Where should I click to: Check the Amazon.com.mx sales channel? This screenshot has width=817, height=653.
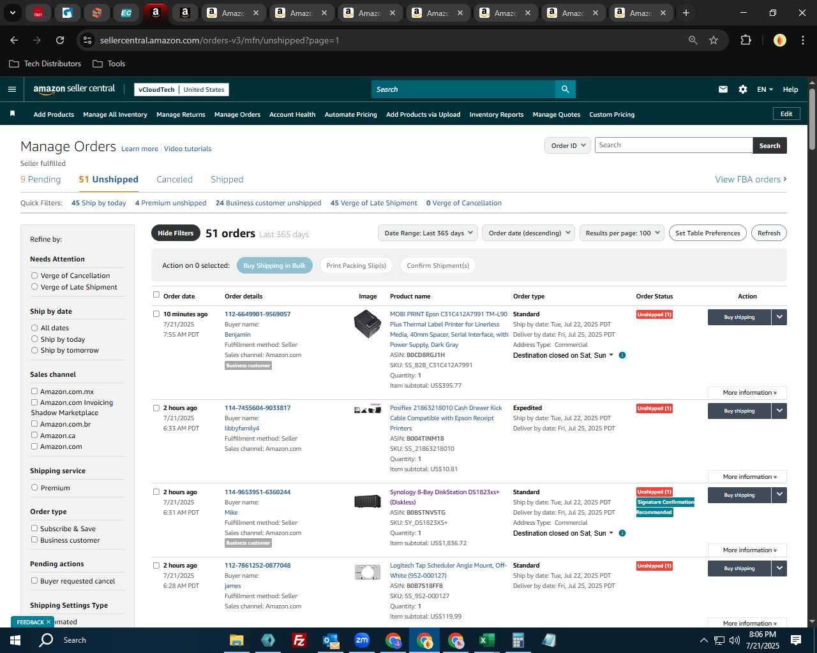point(34,392)
